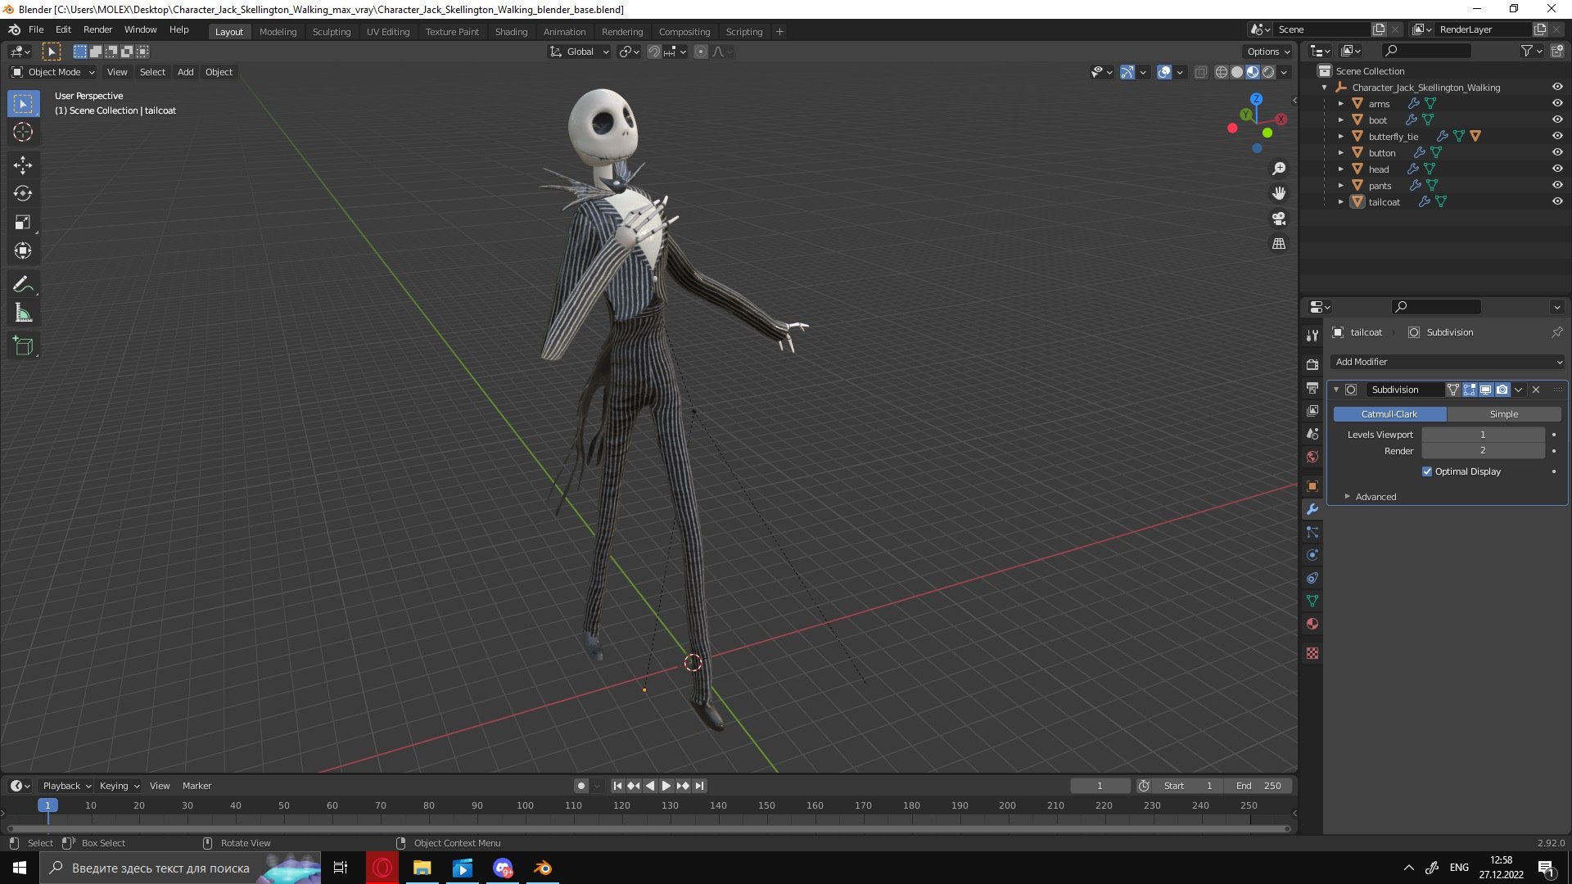Screen dimensions: 1572x884
Task: Open Opera browser from taskbar
Action: coord(382,868)
